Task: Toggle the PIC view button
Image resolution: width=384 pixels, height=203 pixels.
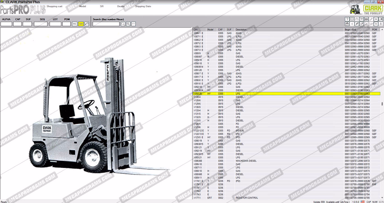Action: point(74,24)
